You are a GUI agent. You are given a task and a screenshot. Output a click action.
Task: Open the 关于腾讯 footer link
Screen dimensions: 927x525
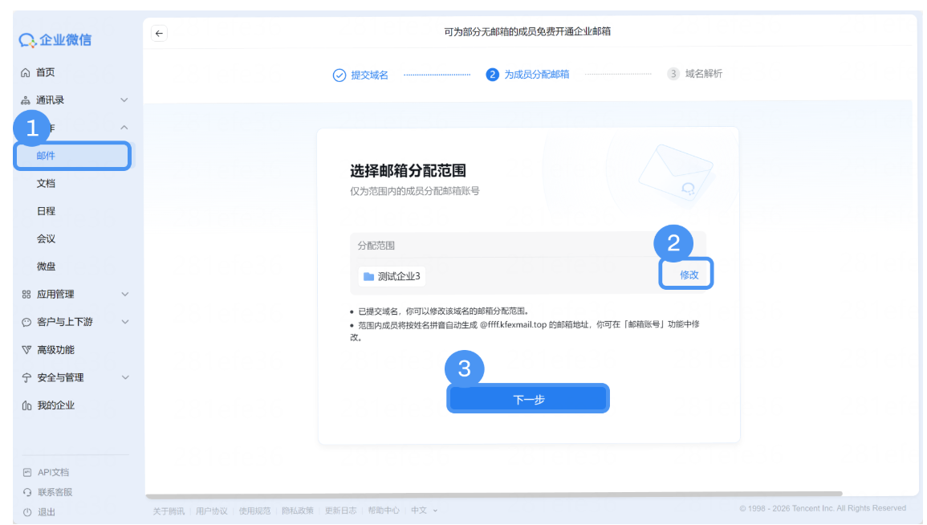tap(169, 511)
